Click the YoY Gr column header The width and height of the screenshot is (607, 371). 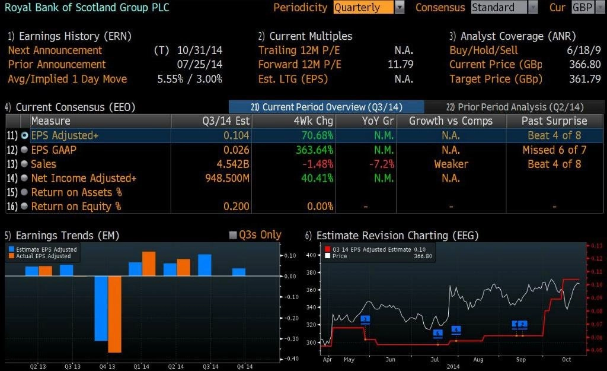tap(366, 121)
